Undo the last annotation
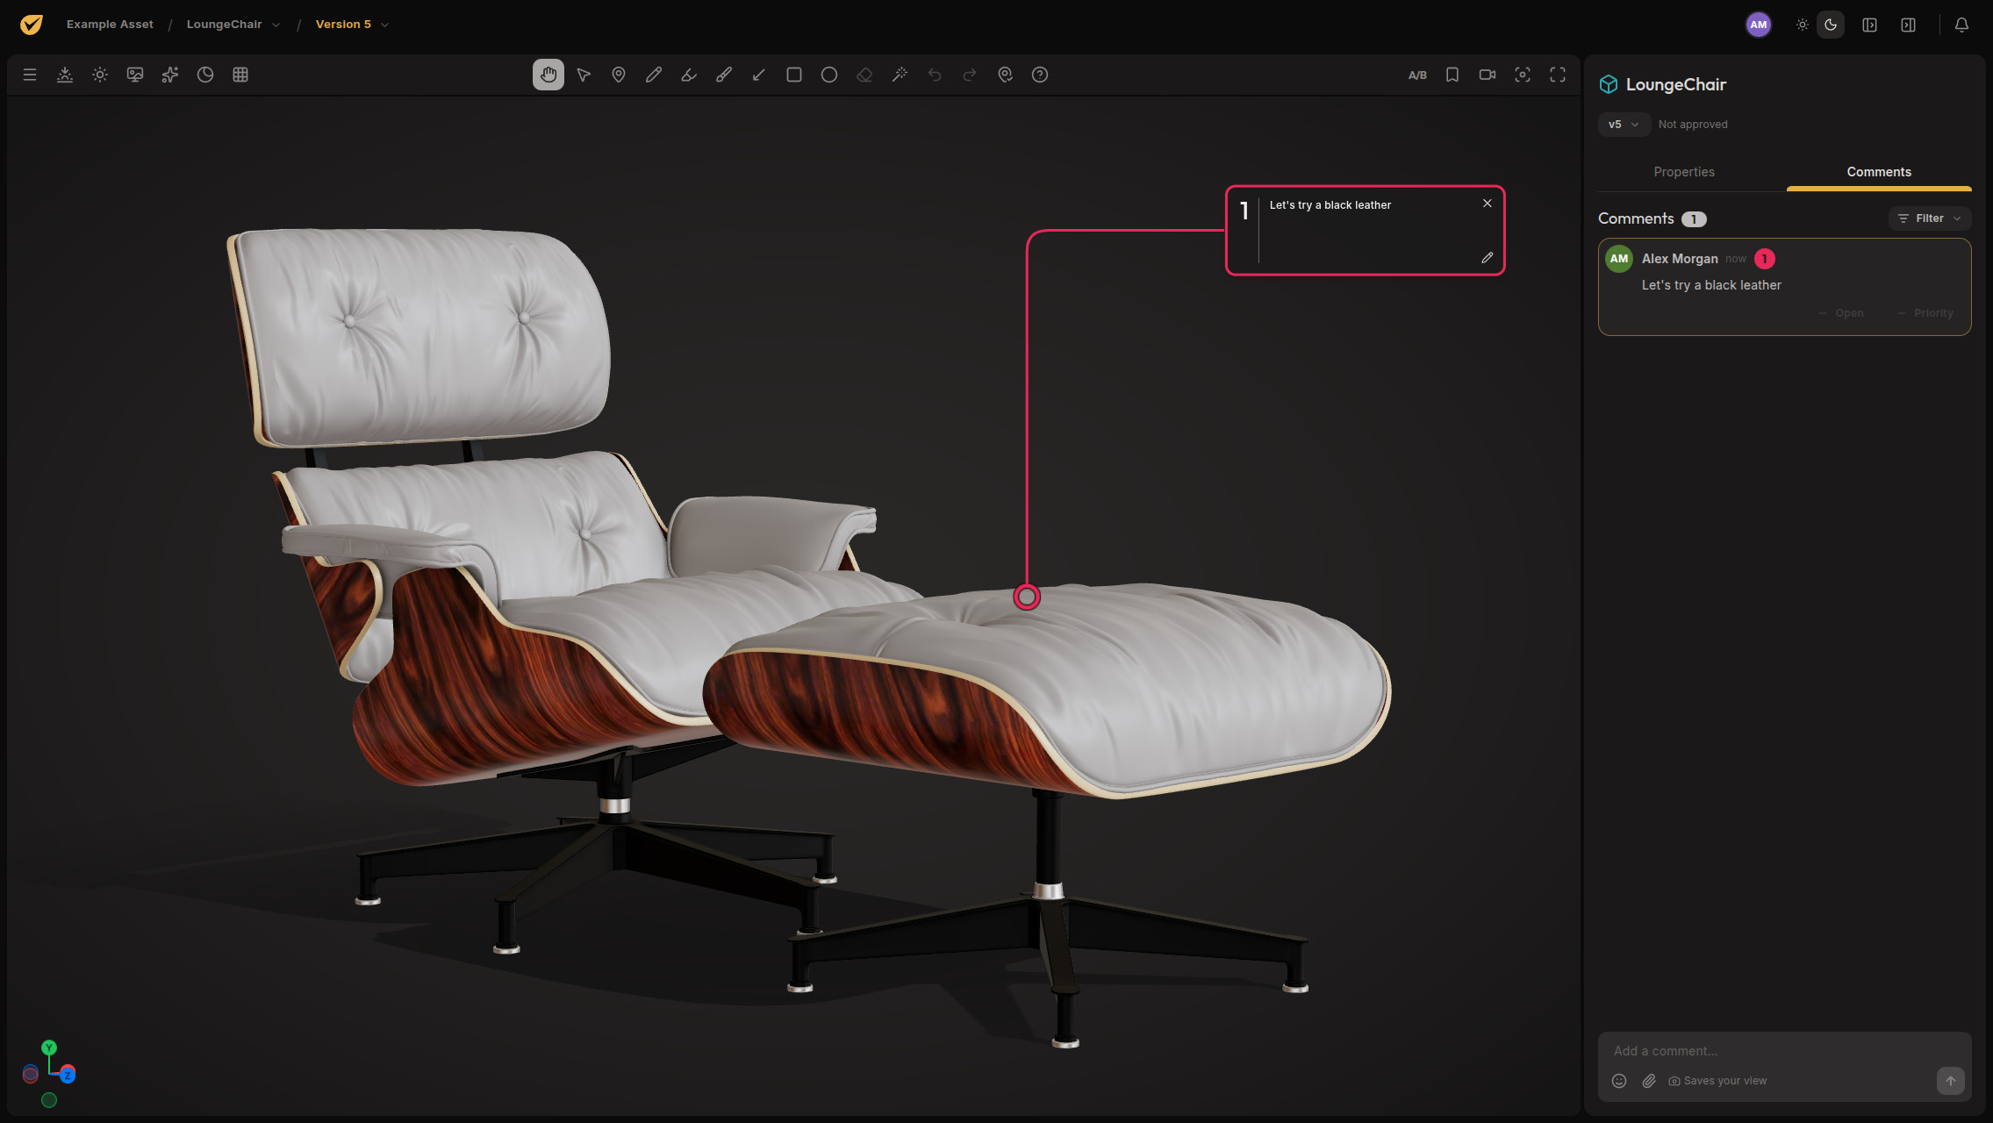1993x1123 pixels. [x=935, y=75]
